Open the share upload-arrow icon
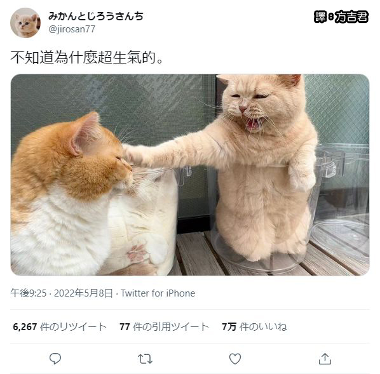The height and width of the screenshot is (374, 380). [x=325, y=359]
